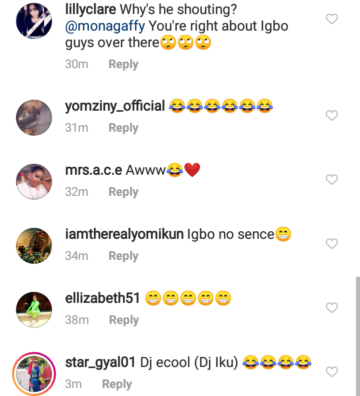360x396 pixels.
Task: Like the mrs.a.c.e comment
Action: [x=331, y=179]
